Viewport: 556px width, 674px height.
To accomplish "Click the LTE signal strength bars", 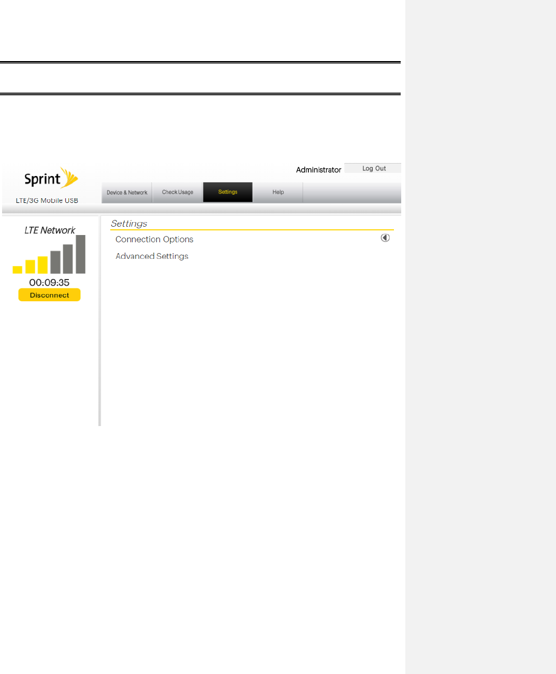I will [x=49, y=255].
